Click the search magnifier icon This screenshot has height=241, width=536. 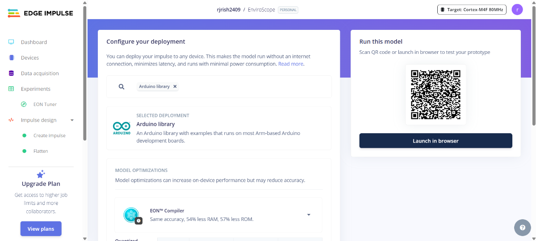121,86
